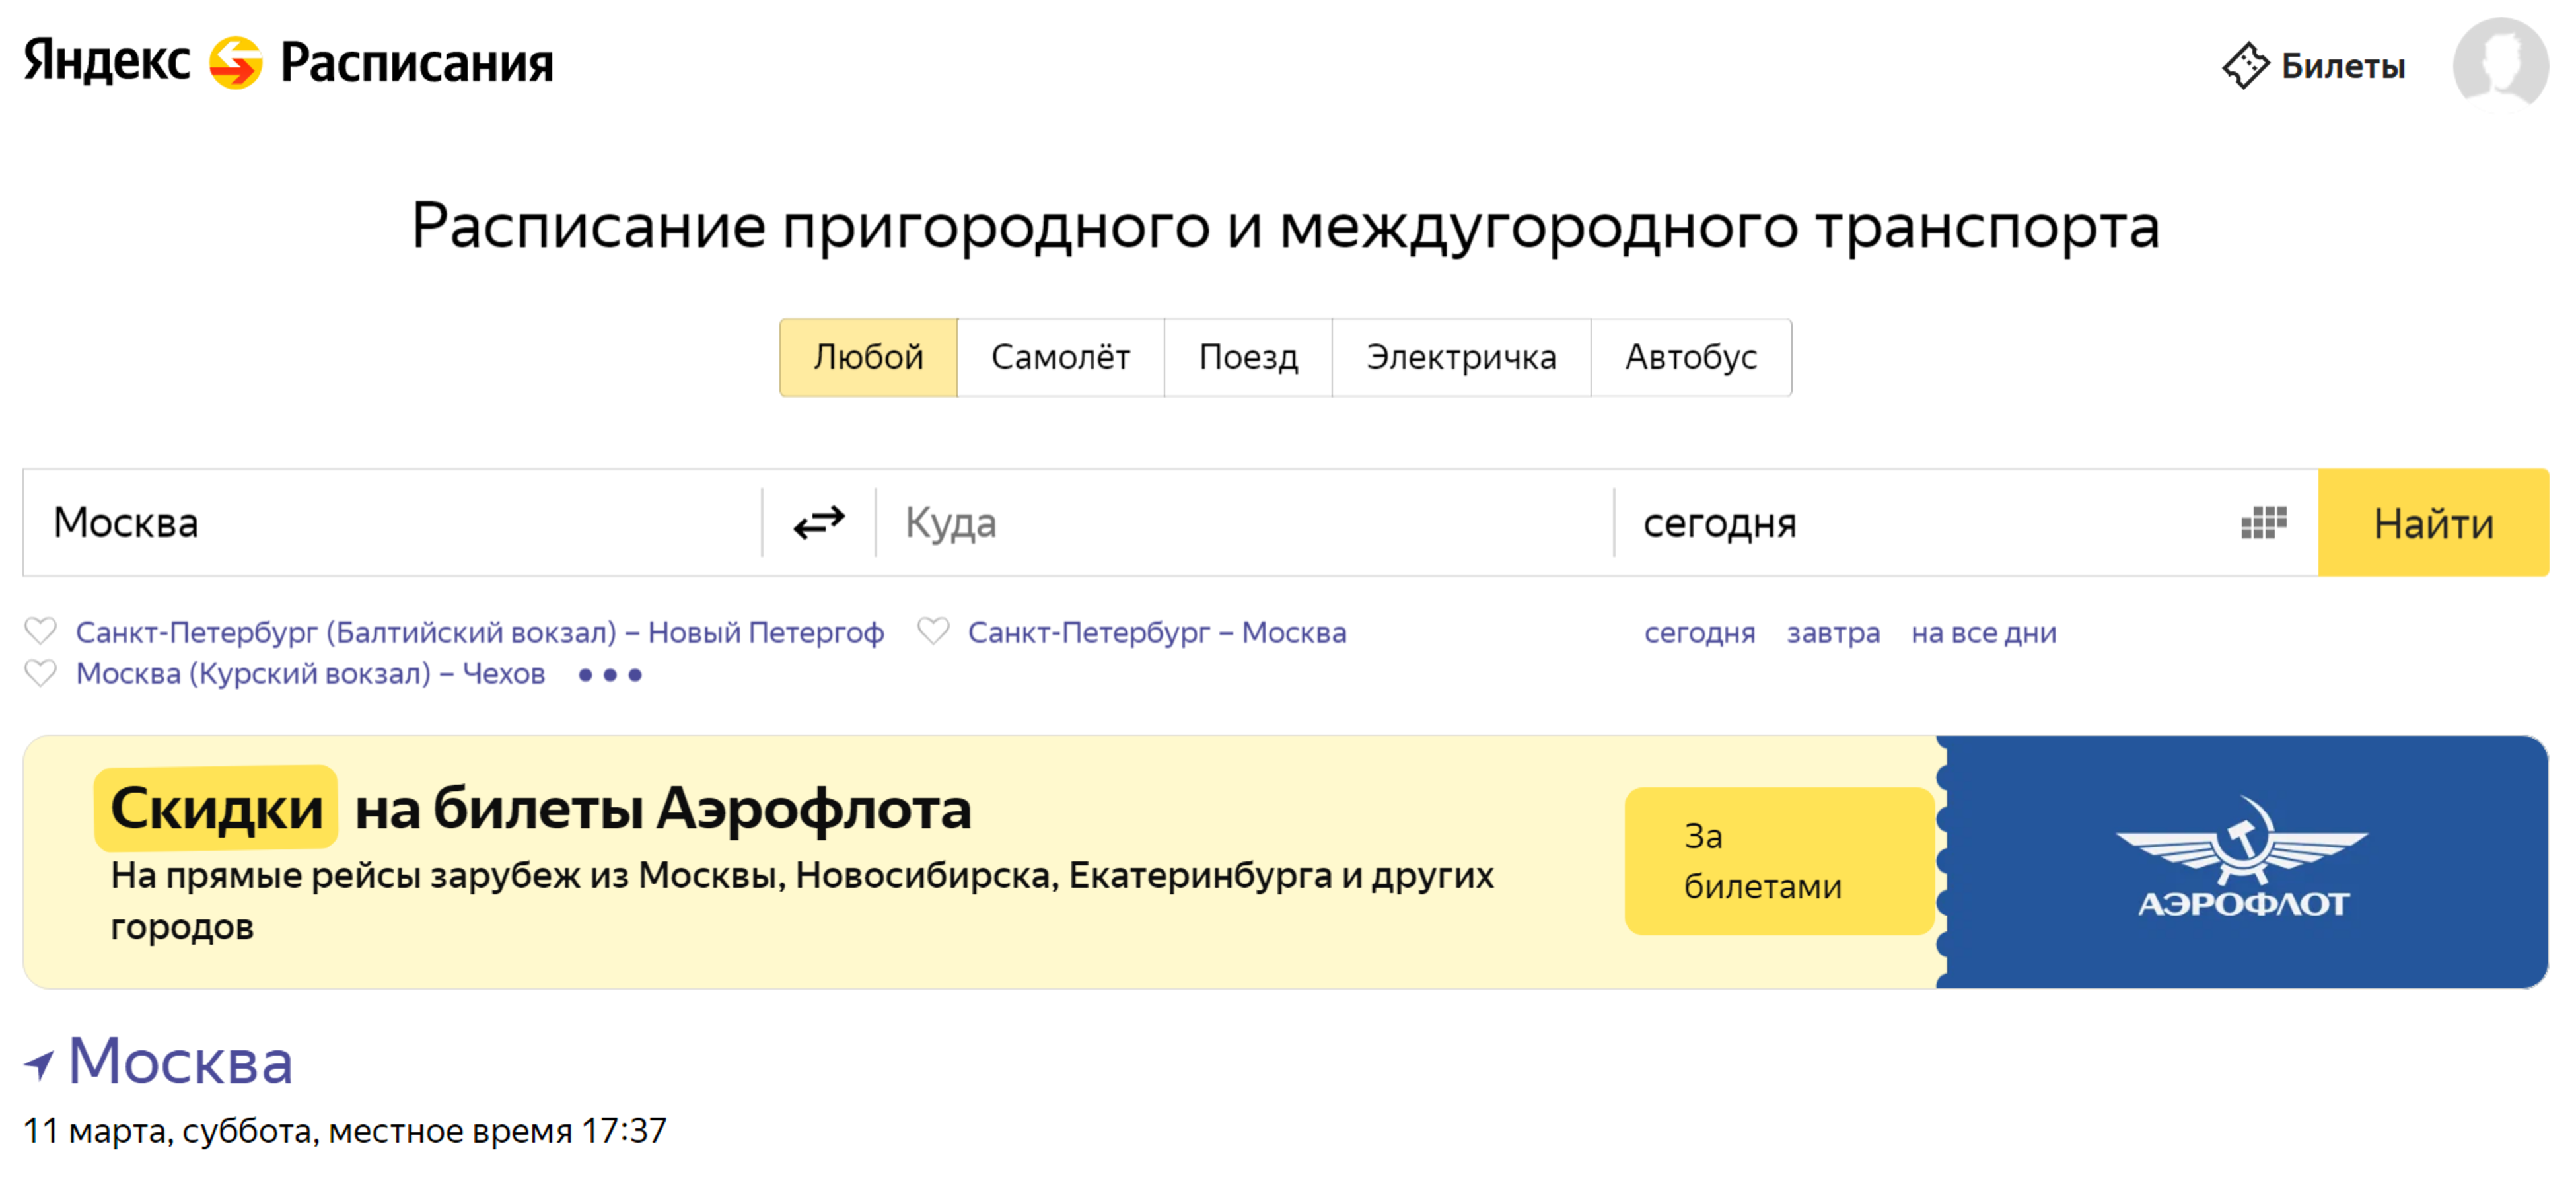Click the Найти search button
The width and height of the screenshot is (2576, 1189).
(x=2433, y=522)
